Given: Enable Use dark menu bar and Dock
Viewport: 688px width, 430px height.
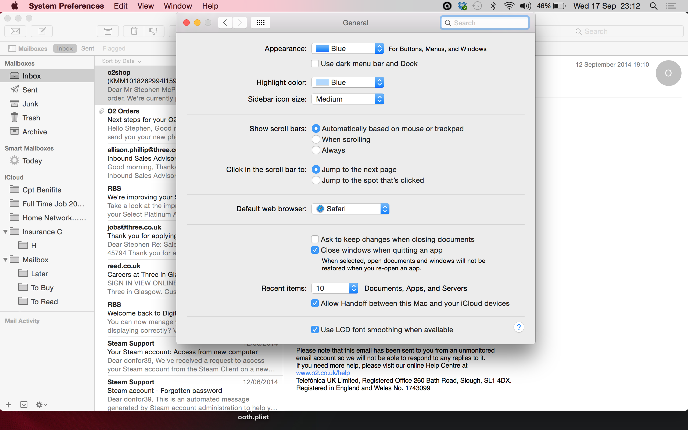Looking at the screenshot, I should point(315,64).
